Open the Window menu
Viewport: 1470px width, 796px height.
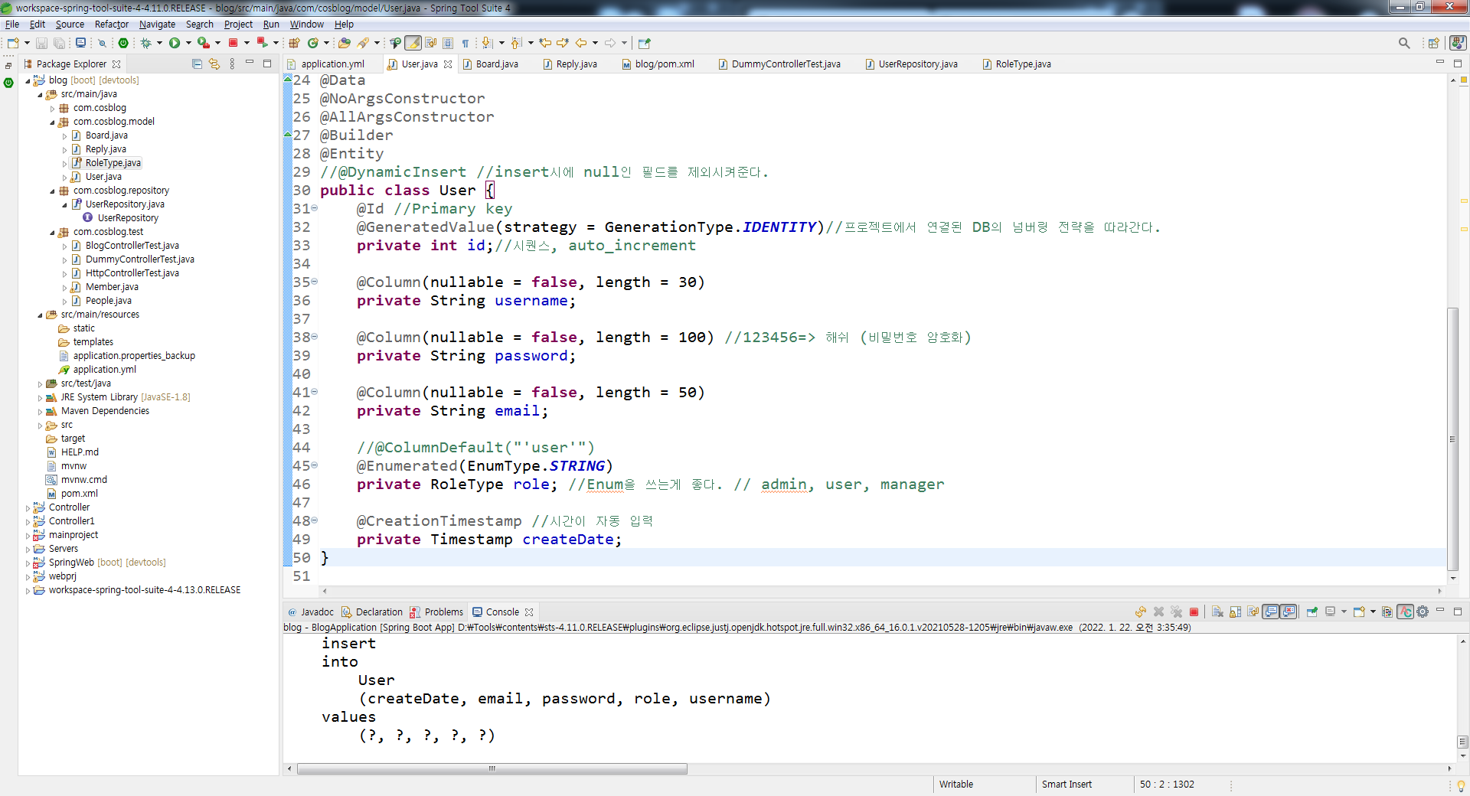[306, 24]
